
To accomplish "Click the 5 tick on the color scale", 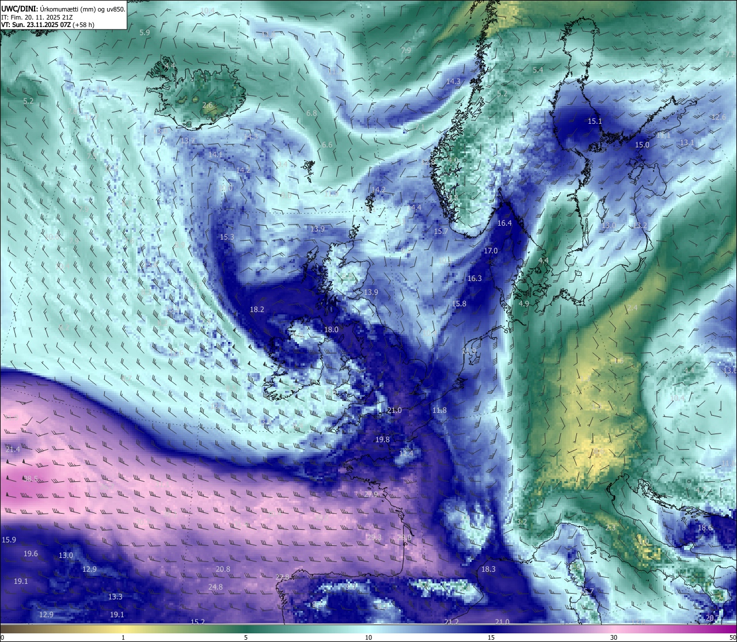I will tap(246, 637).
